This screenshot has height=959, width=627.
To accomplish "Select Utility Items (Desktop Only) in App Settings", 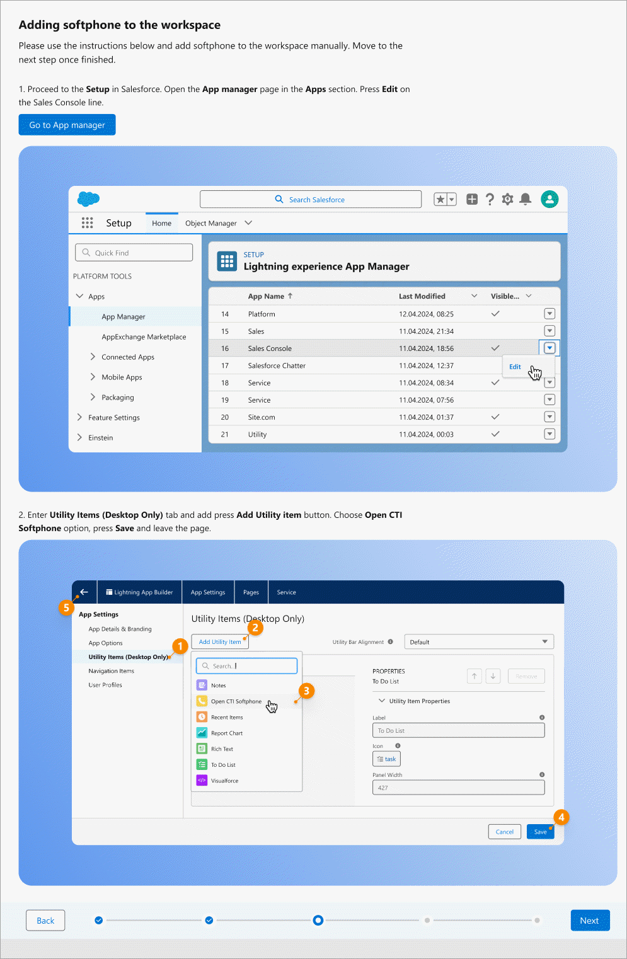I will tap(129, 657).
